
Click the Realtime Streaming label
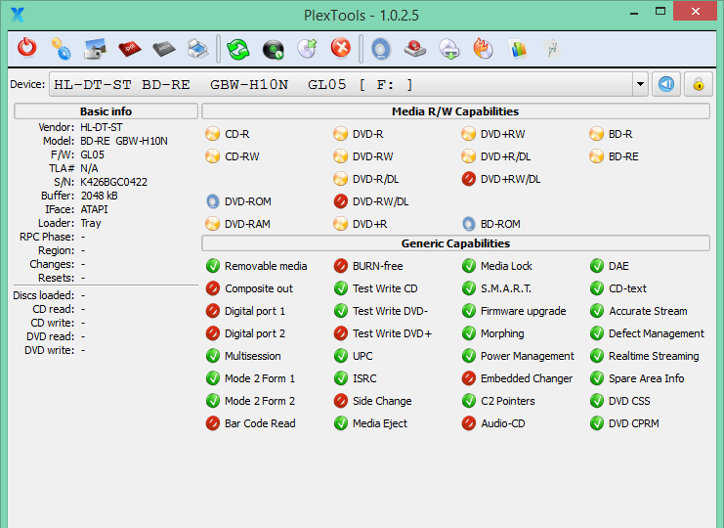pos(654,356)
